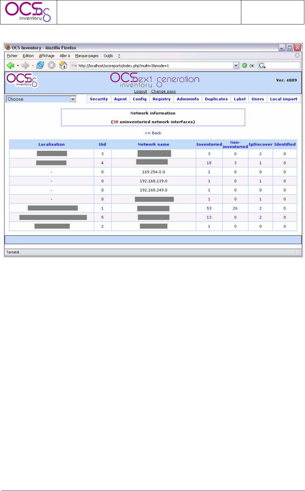This screenshot has height=491, width=305.
Task: Click the Firefox back arrow button
Action: (x=11, y=65)
